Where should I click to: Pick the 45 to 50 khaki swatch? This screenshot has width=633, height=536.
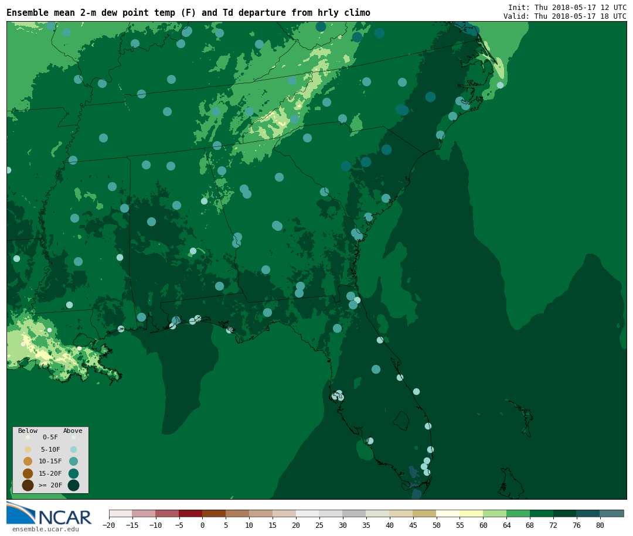[425, 513]
